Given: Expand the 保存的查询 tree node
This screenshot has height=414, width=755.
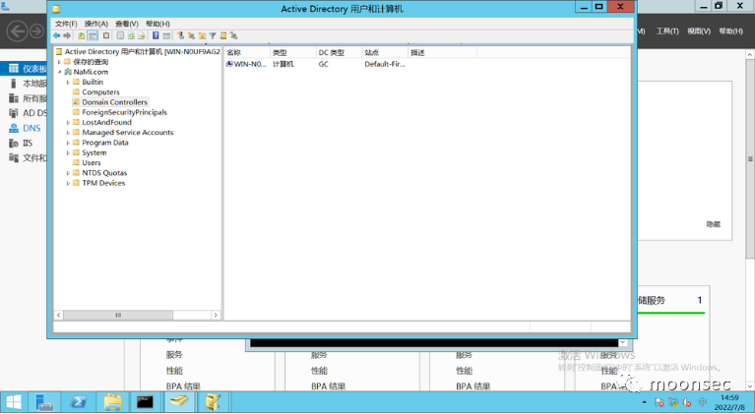Looking at the screenshot, I should (x=59, y=62).
